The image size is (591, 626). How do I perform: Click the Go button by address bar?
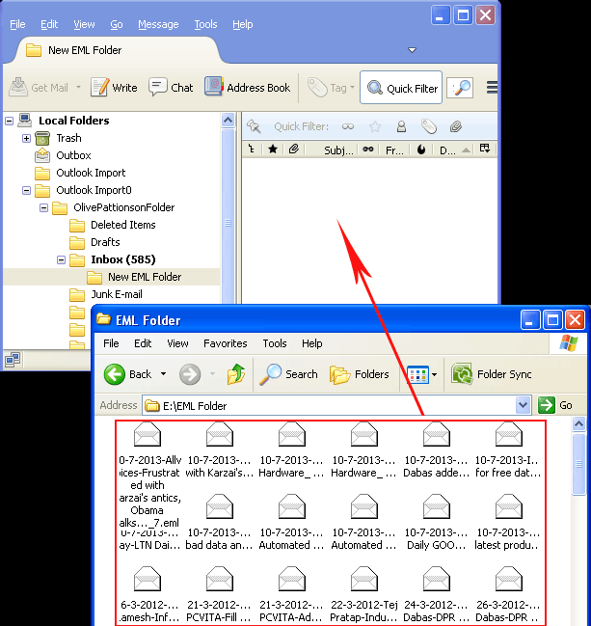pyautogui.click(x=556, y=406)
